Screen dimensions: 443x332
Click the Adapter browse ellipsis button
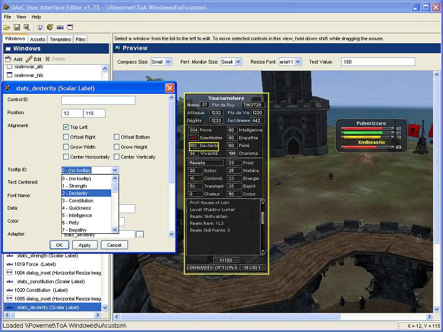pos(140,234)
